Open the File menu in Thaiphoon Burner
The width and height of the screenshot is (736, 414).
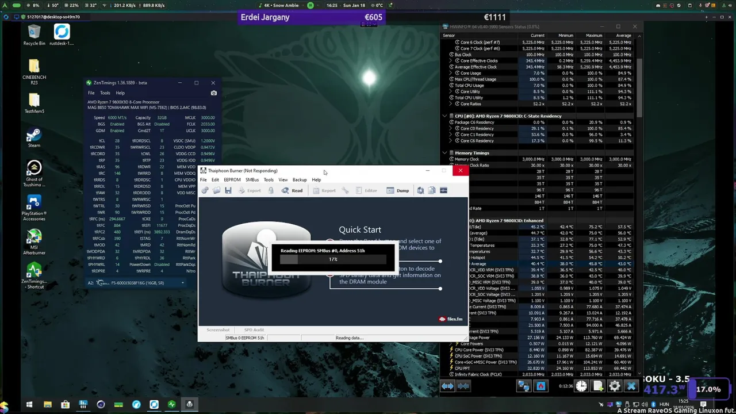(203, 180)
